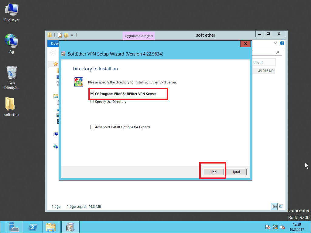The height and width of the screenshot is (233, 311).
Task: Click the Favorites star in navigation pane
Action: 56,64
